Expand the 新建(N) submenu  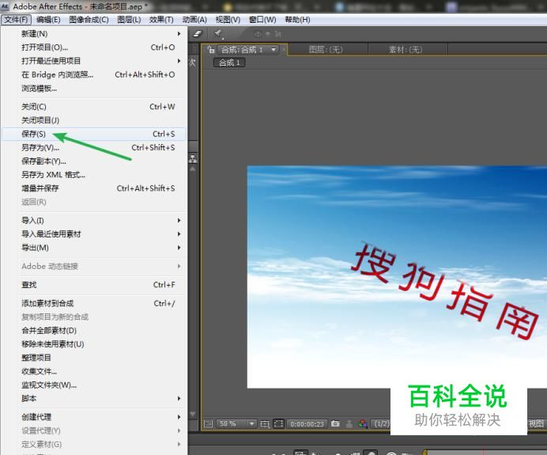(94, 34)
